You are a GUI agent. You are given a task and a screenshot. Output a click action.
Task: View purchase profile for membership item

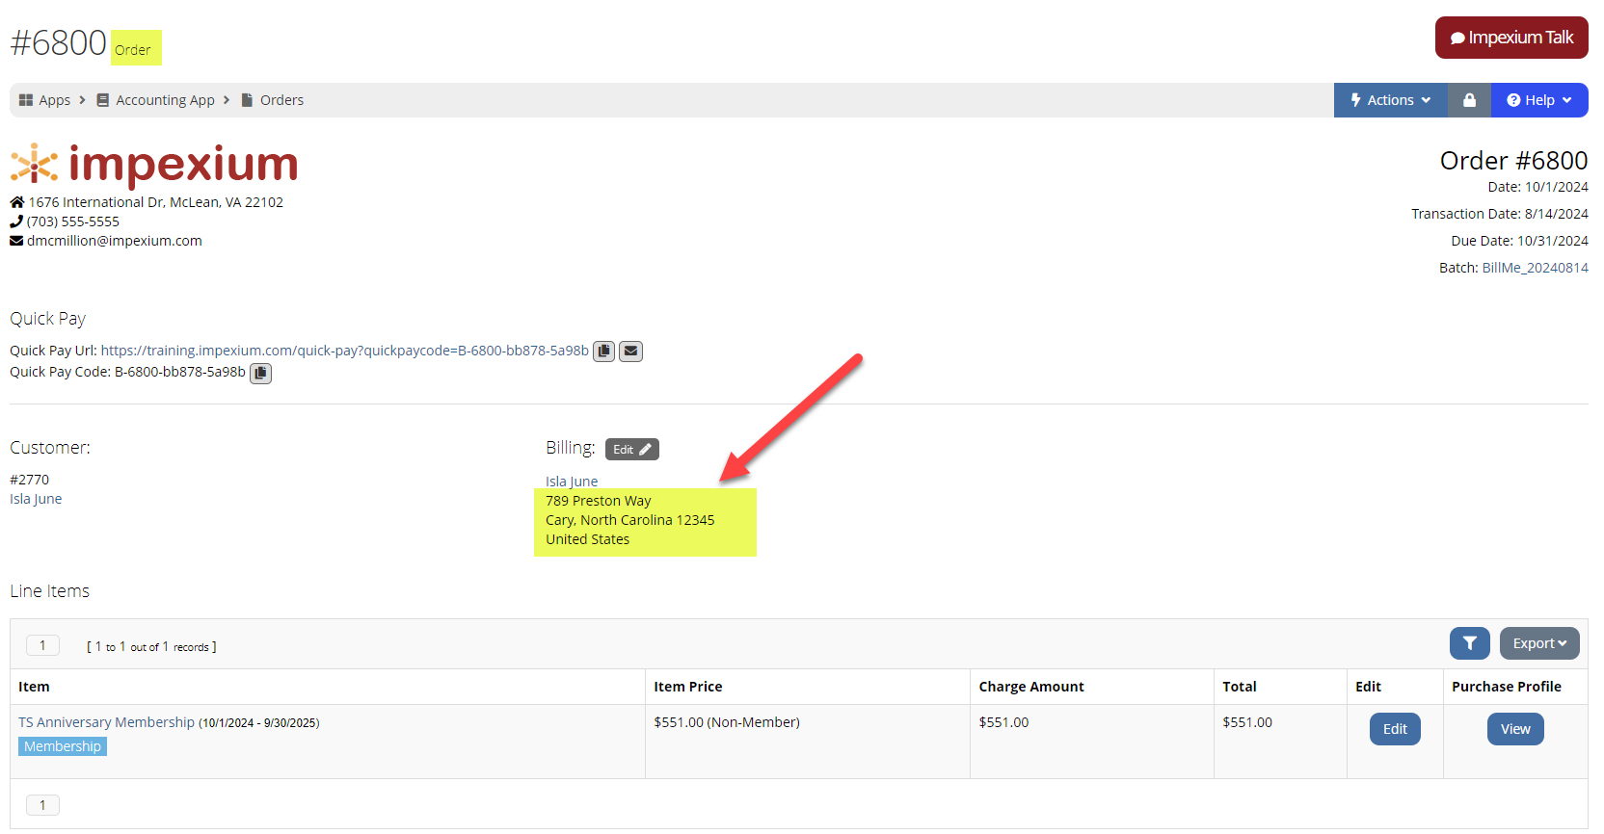pos(1515,729)
